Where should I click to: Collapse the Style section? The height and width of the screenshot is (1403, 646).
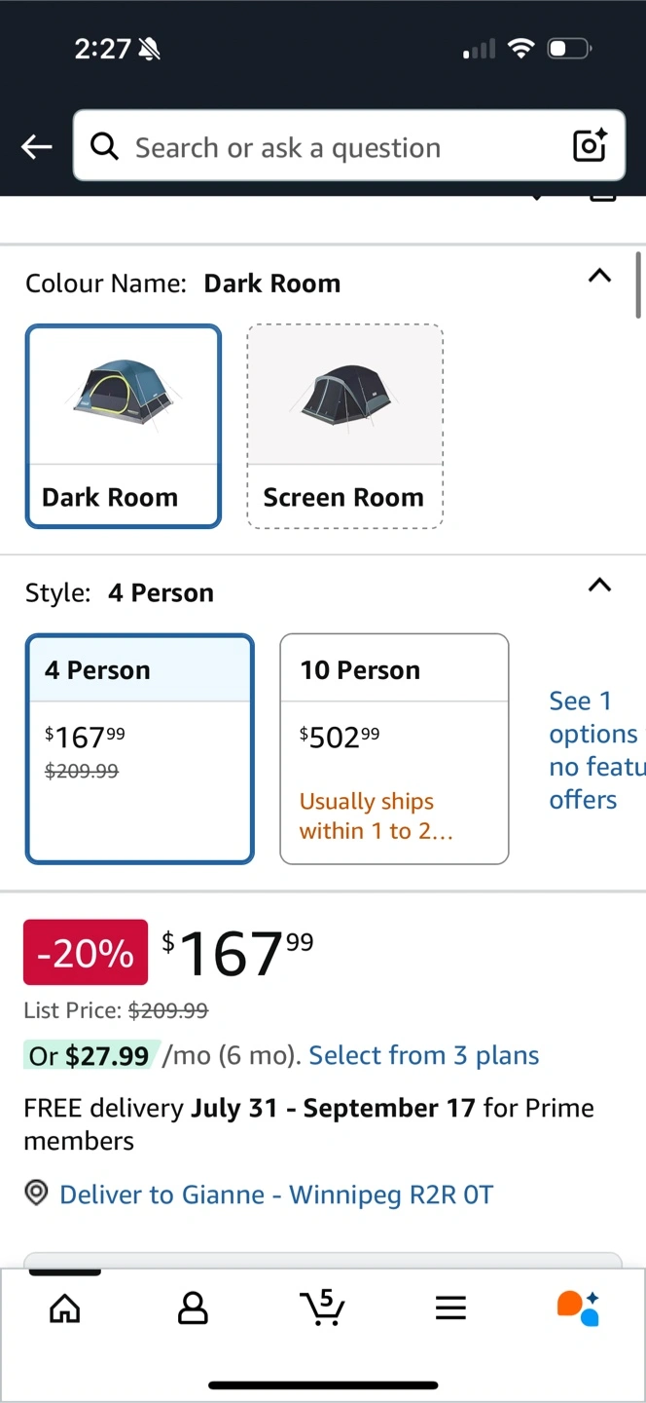600,586
